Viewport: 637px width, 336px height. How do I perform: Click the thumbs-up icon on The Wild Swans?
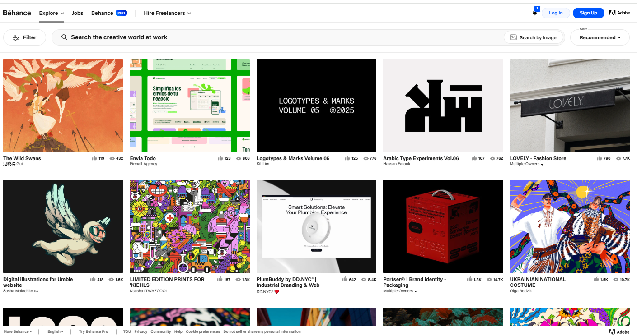coord(94,158)
